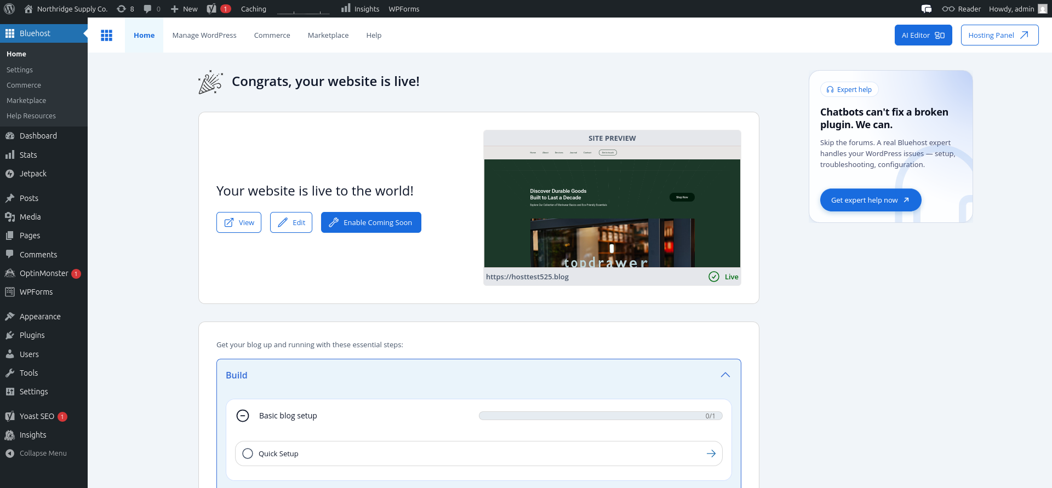
Task: Open the Commerce tab
Action: tap(272, 35)
